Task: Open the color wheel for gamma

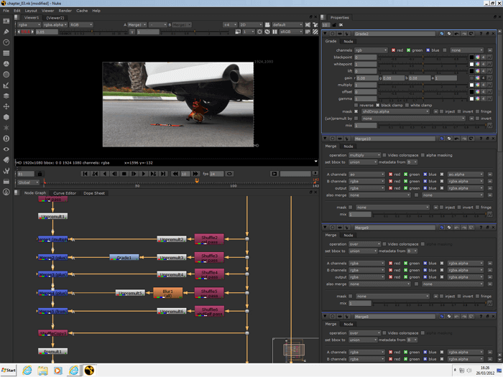Action: pos(479,98)
